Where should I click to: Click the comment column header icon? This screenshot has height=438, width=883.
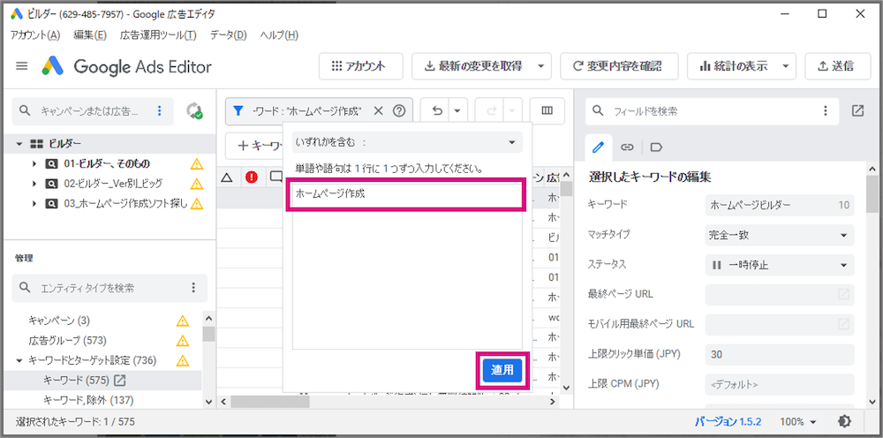tap(275, 177)
